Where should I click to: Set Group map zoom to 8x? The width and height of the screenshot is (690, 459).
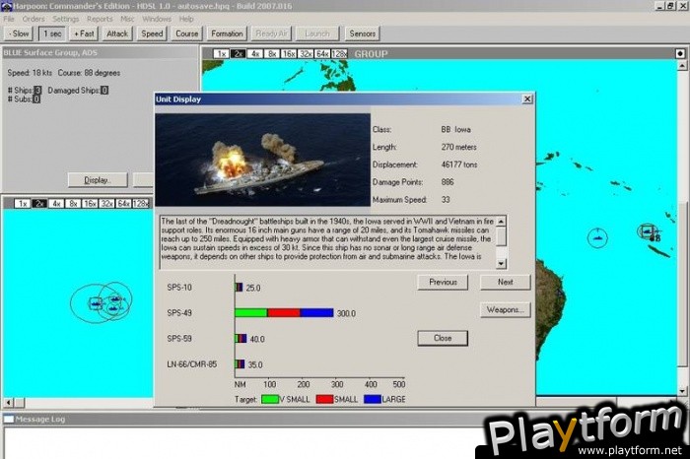(x=271, y=53)
